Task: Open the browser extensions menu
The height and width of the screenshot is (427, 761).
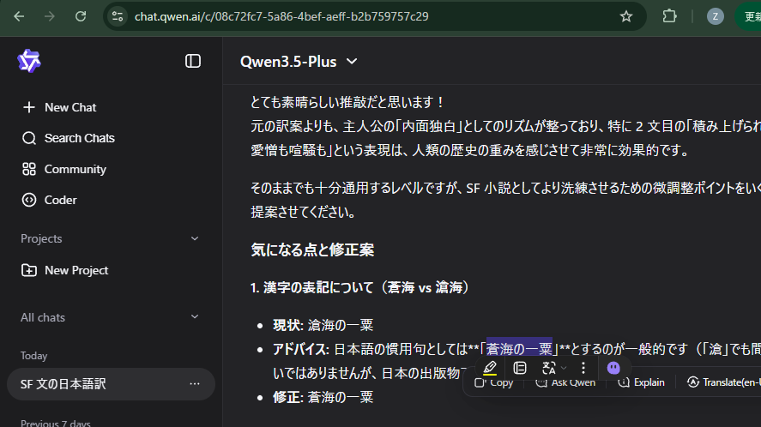Action: tap(669, 16)
